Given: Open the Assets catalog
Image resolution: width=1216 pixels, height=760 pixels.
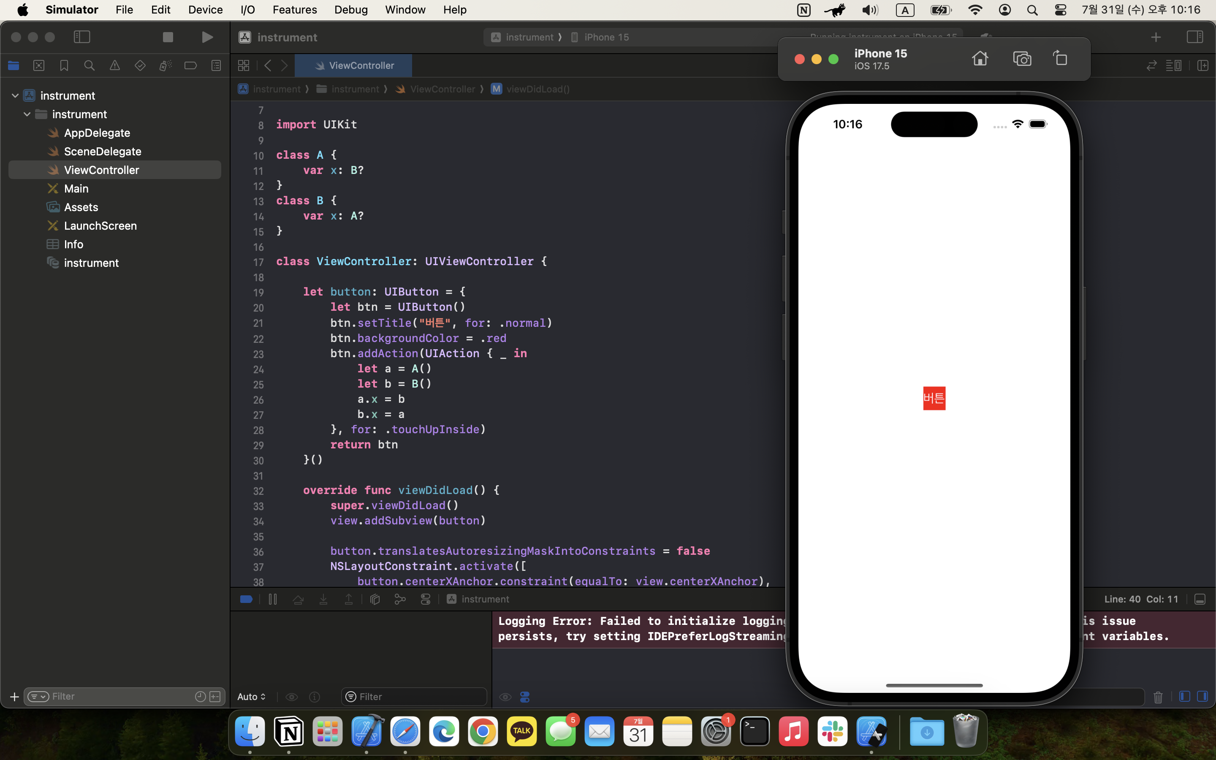Looking at the screenshot, I should tap(81, 207).
